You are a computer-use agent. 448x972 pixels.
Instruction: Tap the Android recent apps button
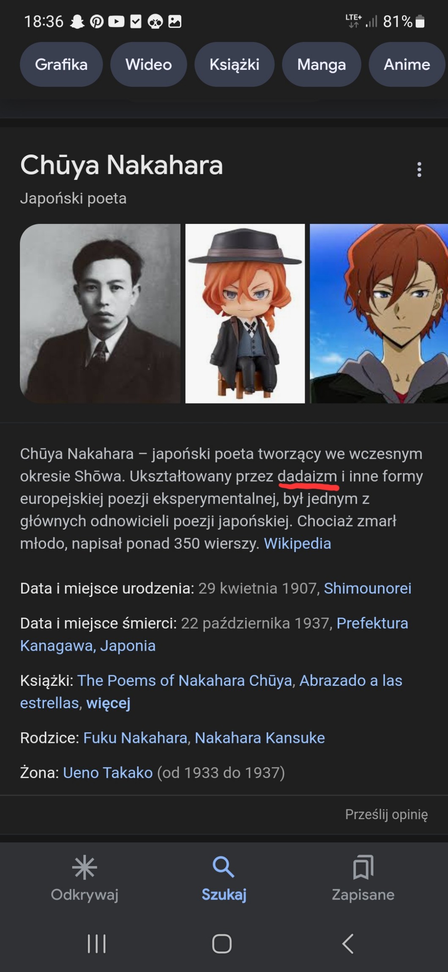pyautogui.click(x=97, y=944)
